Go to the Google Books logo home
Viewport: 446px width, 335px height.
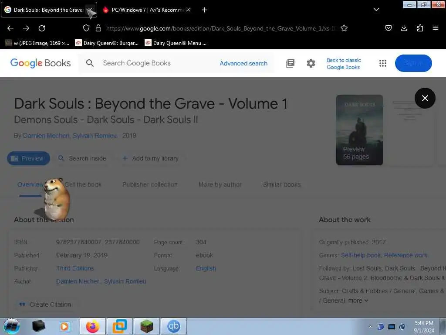41,63
